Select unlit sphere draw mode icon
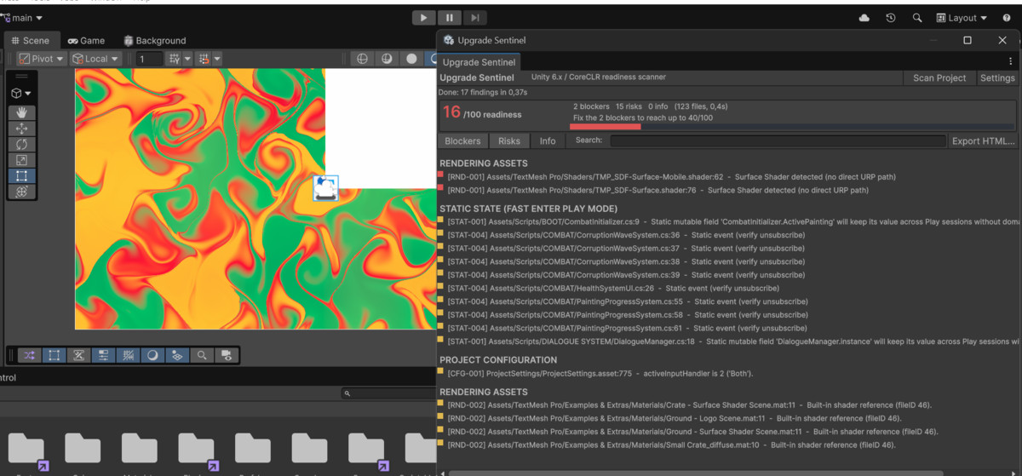The height and width of the screenshot is (476, 1022). pyautogui.click(x=411, y=59)
